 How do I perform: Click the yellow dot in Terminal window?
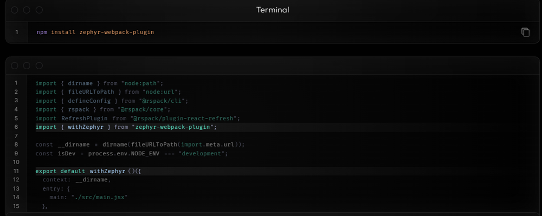click(x=27, y=10)
